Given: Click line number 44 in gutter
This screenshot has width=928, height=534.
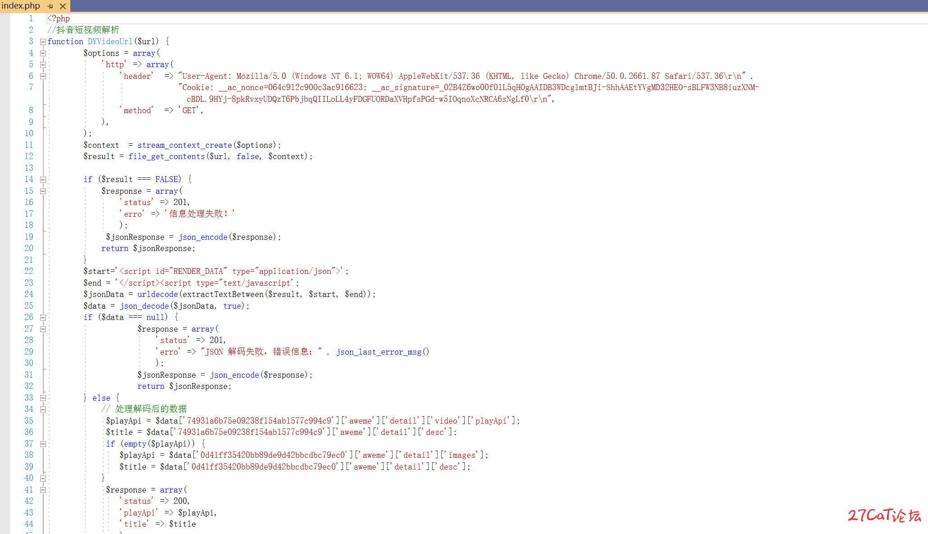Looking at the screenshot, I should pyautogui.click(x=29, y=524).
